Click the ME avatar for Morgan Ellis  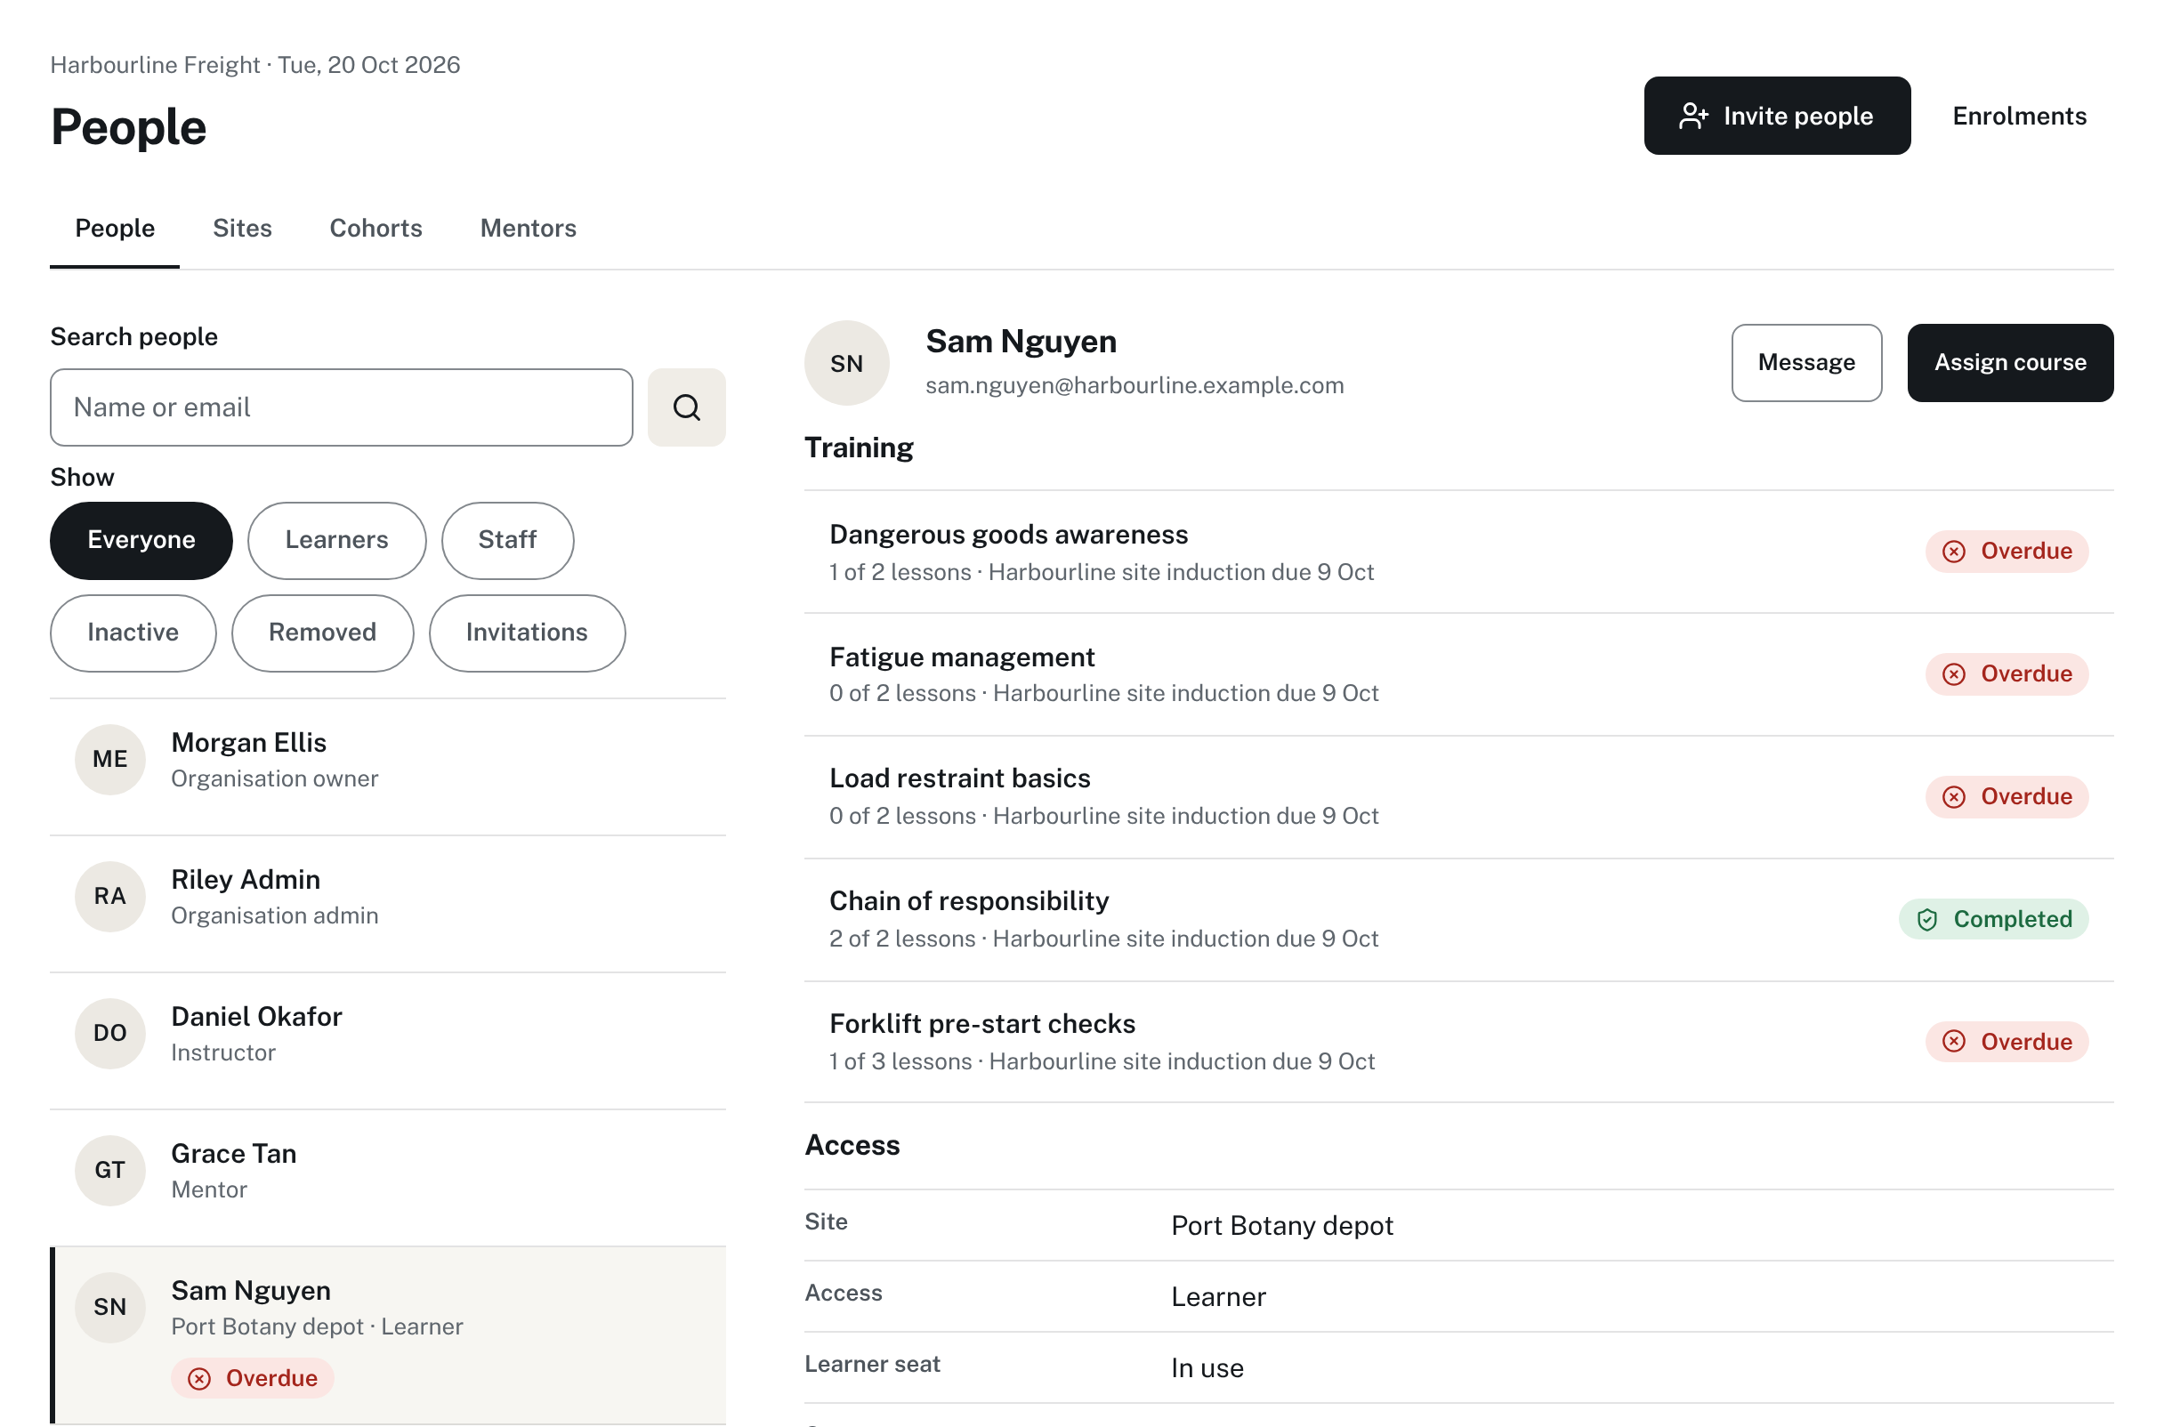110,759
